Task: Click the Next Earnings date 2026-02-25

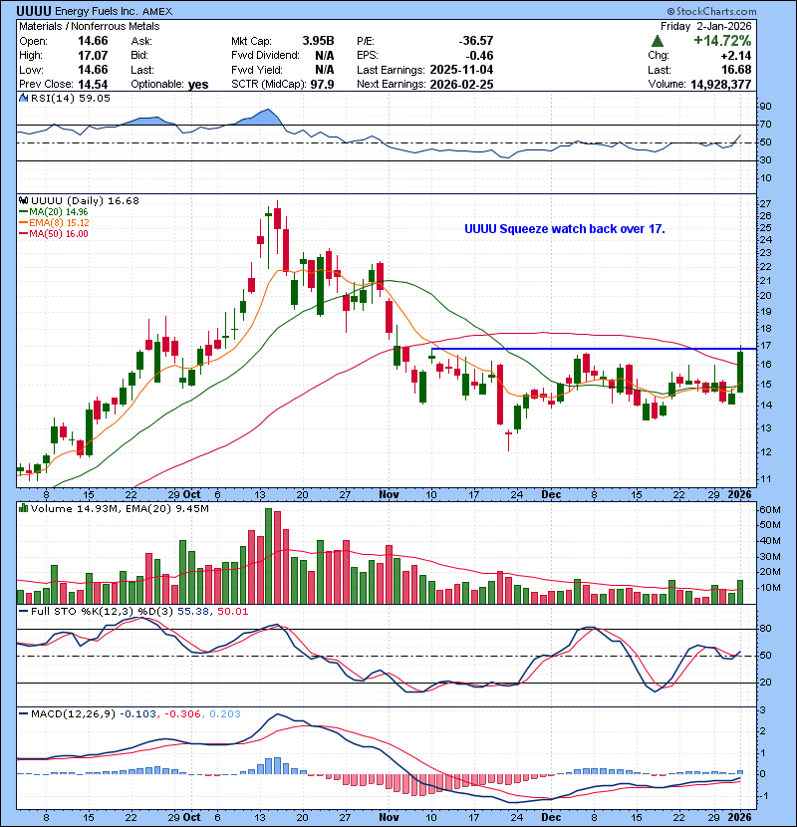Action: point(461,85)
